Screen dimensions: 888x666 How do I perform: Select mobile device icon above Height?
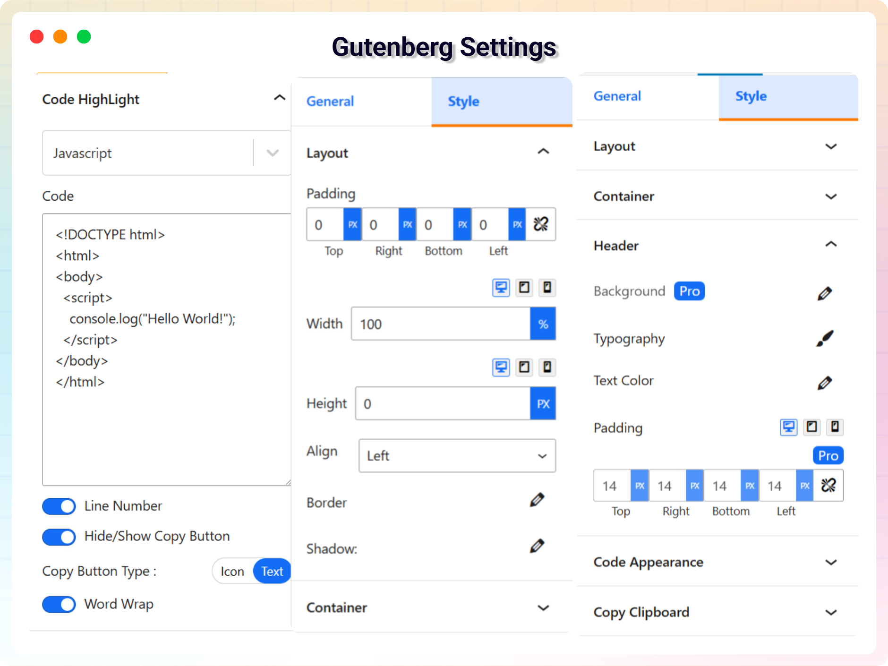click(547, 367)
